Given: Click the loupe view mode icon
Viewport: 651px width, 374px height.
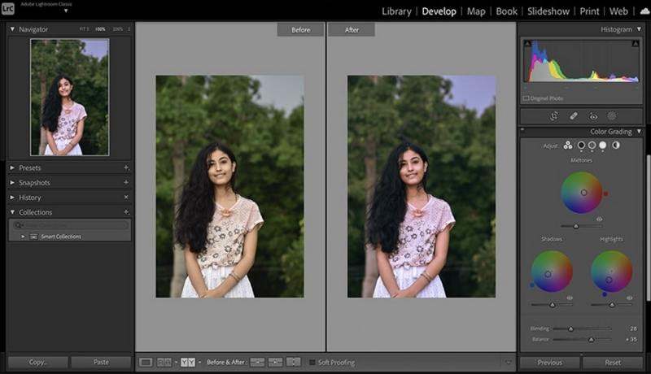Looking at the screenshot, I should click(146, 363).
